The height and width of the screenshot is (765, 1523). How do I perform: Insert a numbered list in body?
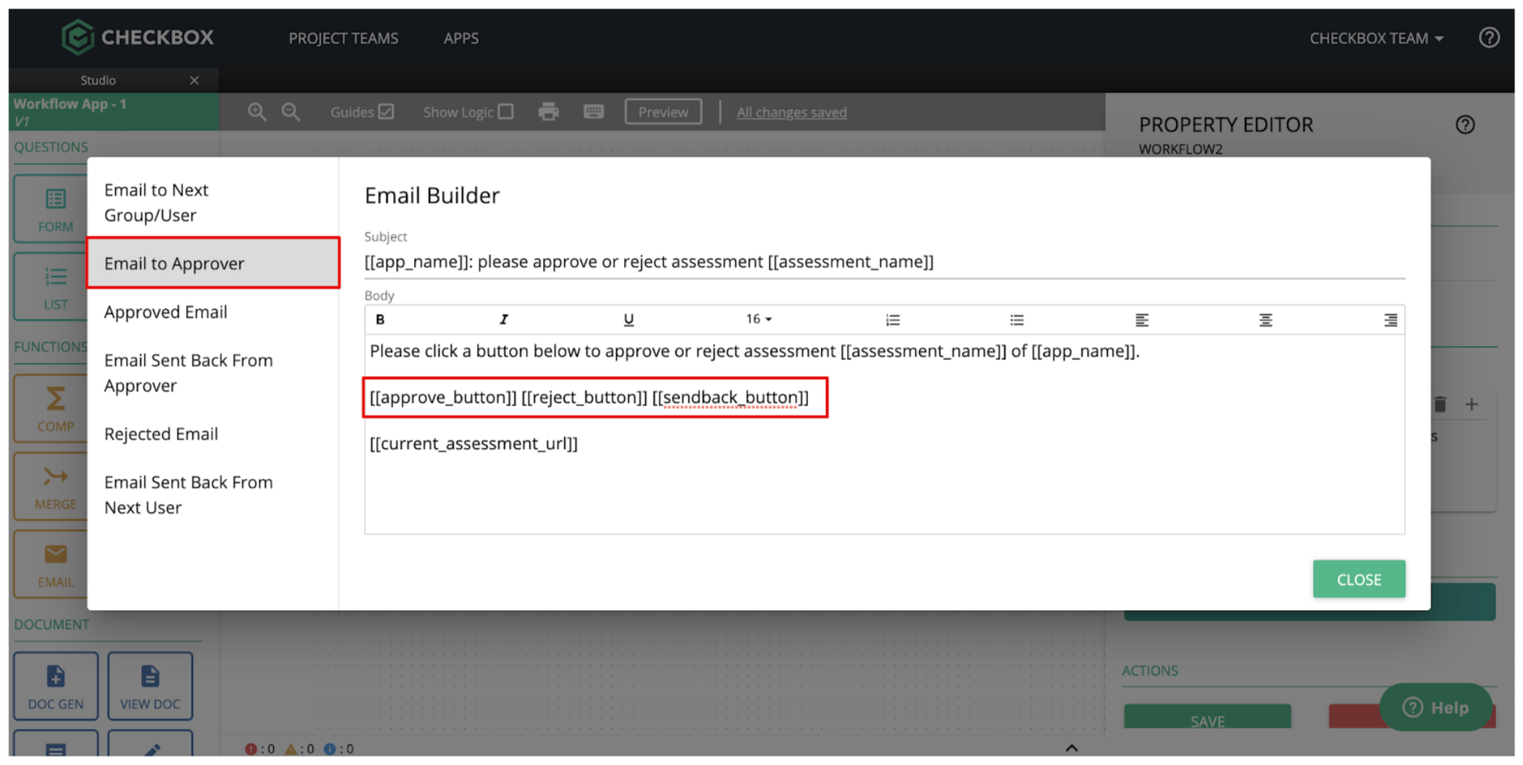click(x=893, y=319)
